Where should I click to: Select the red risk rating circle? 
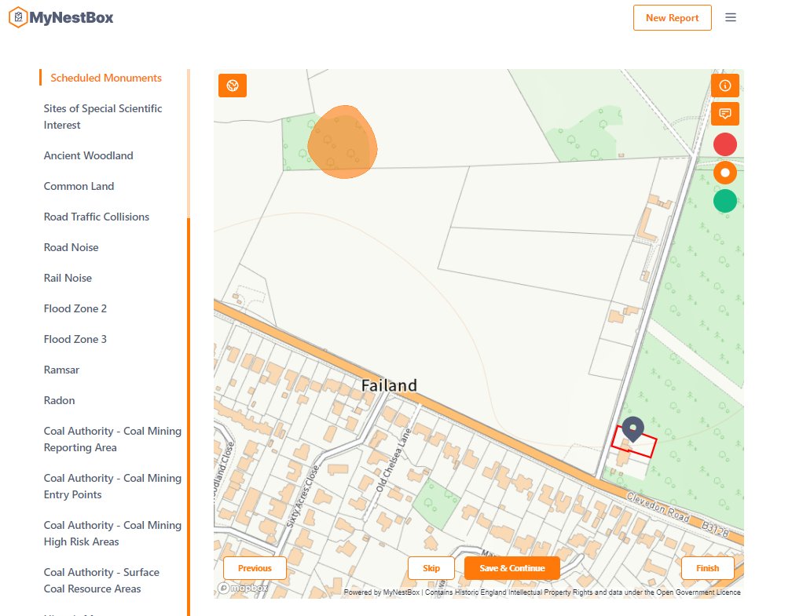click(724, 144)
